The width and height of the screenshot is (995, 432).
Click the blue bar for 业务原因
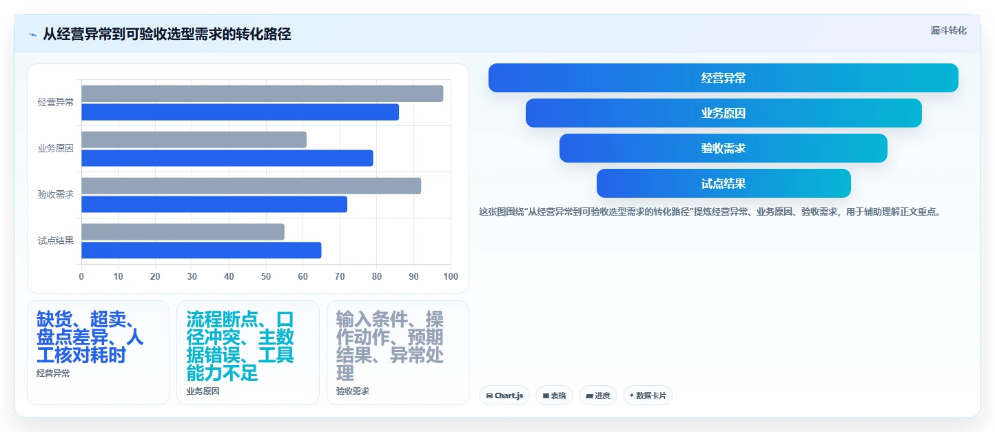pyautogui.click(x=227, y=158)
